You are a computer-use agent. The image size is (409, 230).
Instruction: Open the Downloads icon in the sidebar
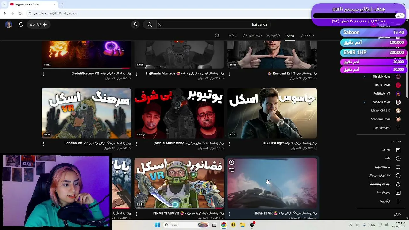pos(398,201)
